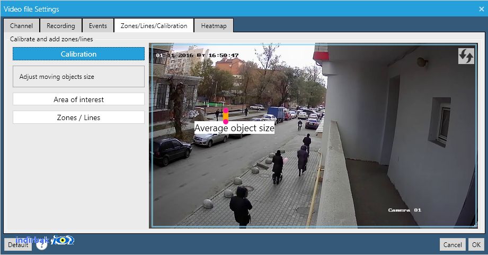This screenshot has height=255, width=488.
Task: Click Adjust moving objects size
Action: tap(78, 76)
